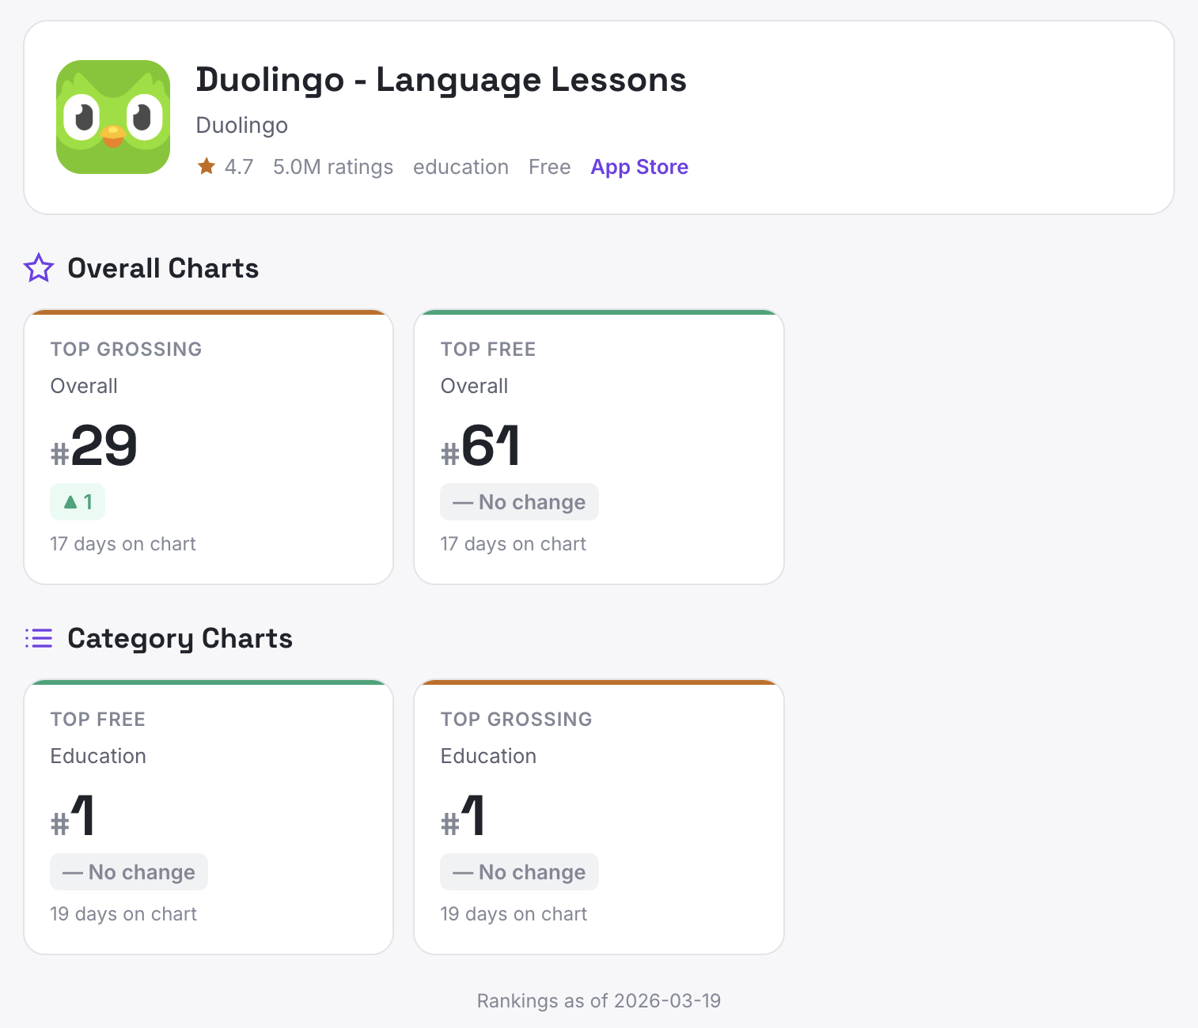The height and width of the screenshot is (1028, 1198).
Task: Click '19 days on chart' in Top Free Education
Action: 123,914
